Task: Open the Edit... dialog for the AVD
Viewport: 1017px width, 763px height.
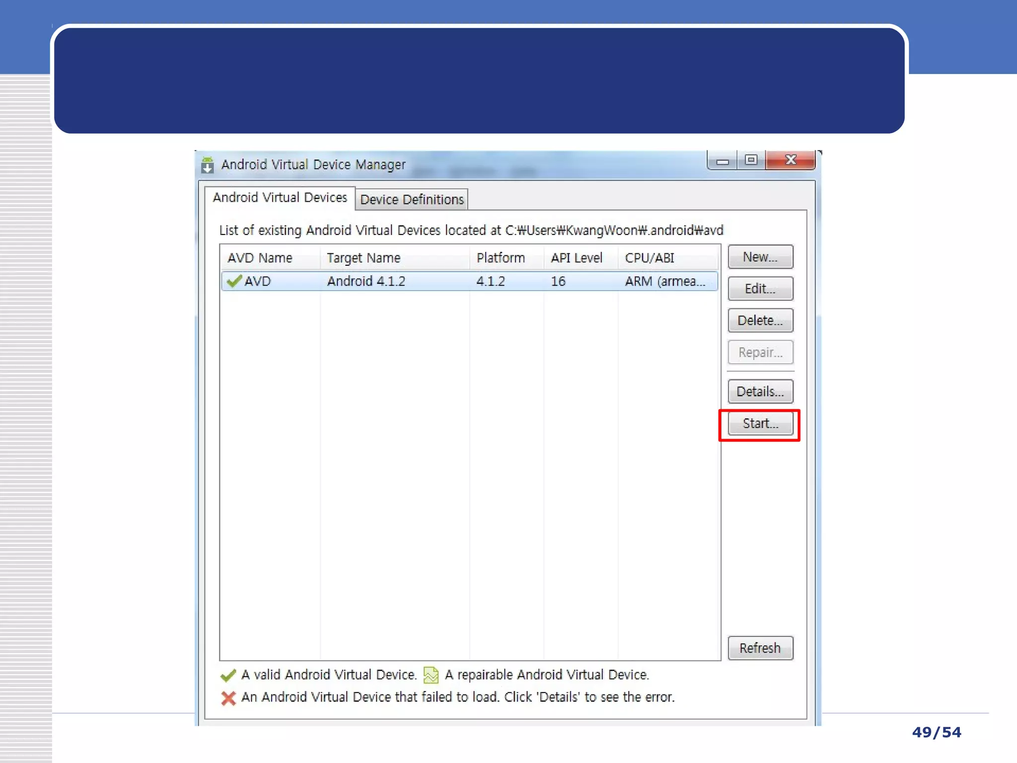Action: pos(760,289)
